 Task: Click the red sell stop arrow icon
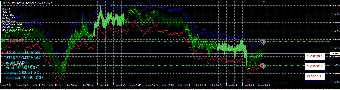pos(263,66)
